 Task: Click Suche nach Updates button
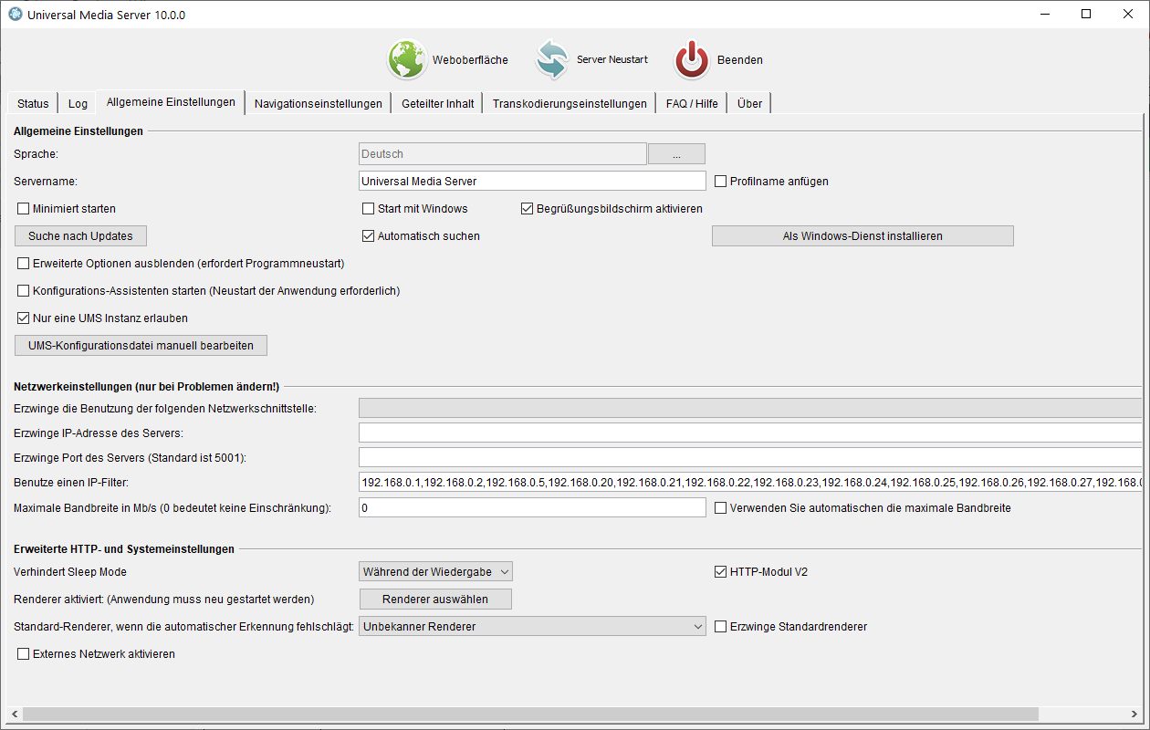(80, 236)
